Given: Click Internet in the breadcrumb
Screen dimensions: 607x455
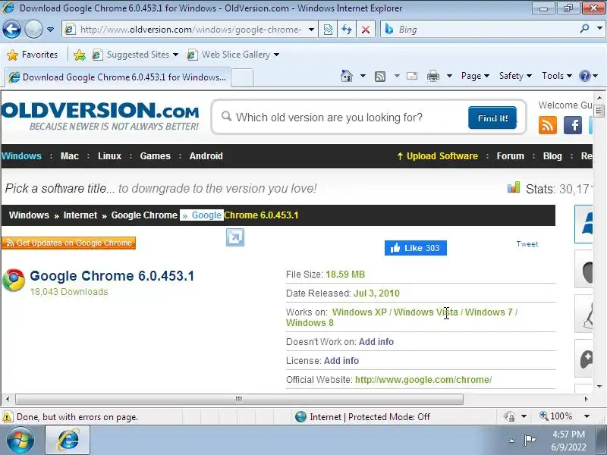Looking at the screenshot, I should click(x=80, y=215).
